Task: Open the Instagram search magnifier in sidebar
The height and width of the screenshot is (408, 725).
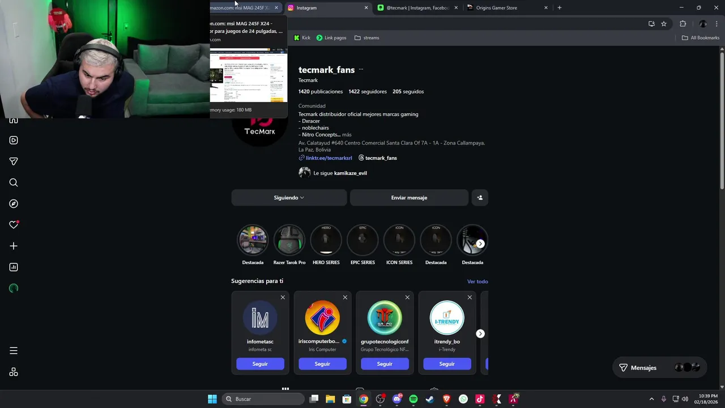Action: (x=14, y=182)
